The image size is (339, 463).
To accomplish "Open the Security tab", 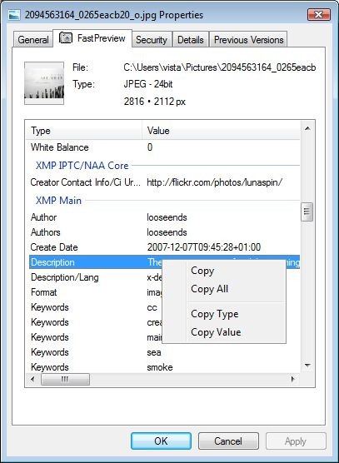I will [x=152, y=40].
